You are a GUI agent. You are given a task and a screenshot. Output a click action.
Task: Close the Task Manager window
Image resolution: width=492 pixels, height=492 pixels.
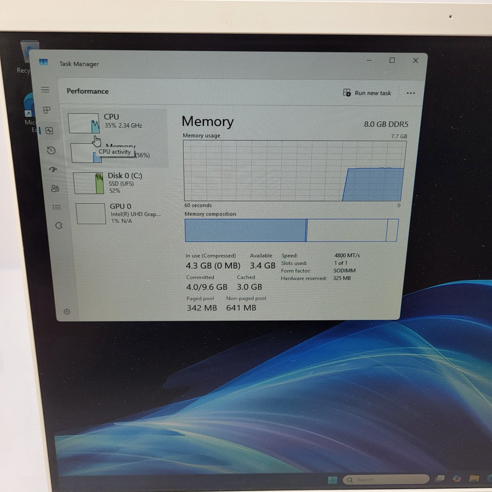coord(415,60)
